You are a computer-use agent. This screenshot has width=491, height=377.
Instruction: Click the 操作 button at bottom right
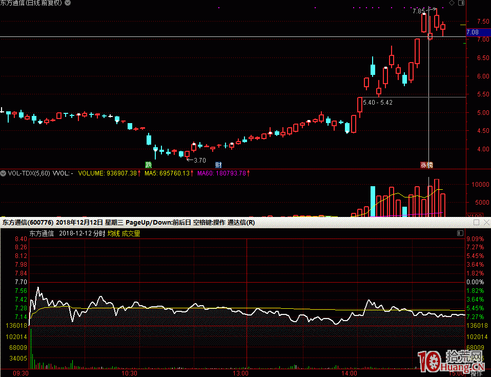(x=476, y=374)
